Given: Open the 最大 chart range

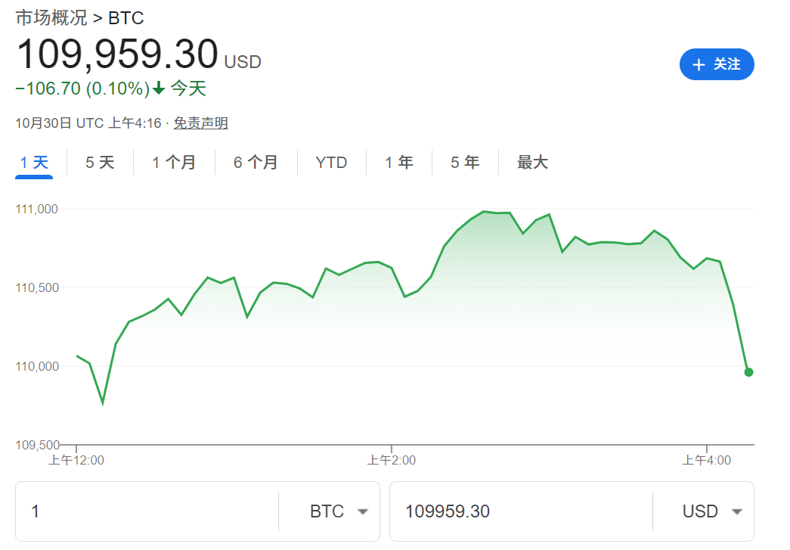Looking at the screenshot, I should pyautogui.click(x=531, y=162).
